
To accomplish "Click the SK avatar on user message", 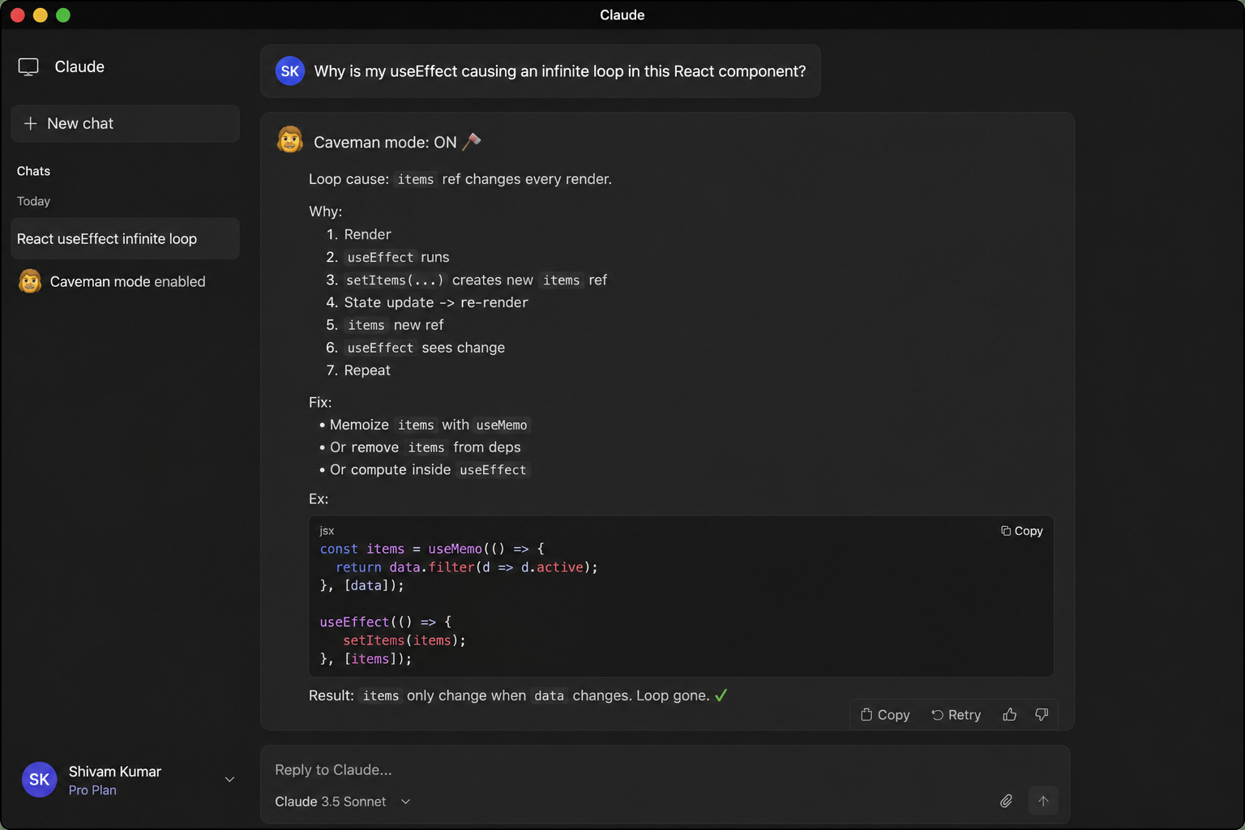I will point(290,71).
